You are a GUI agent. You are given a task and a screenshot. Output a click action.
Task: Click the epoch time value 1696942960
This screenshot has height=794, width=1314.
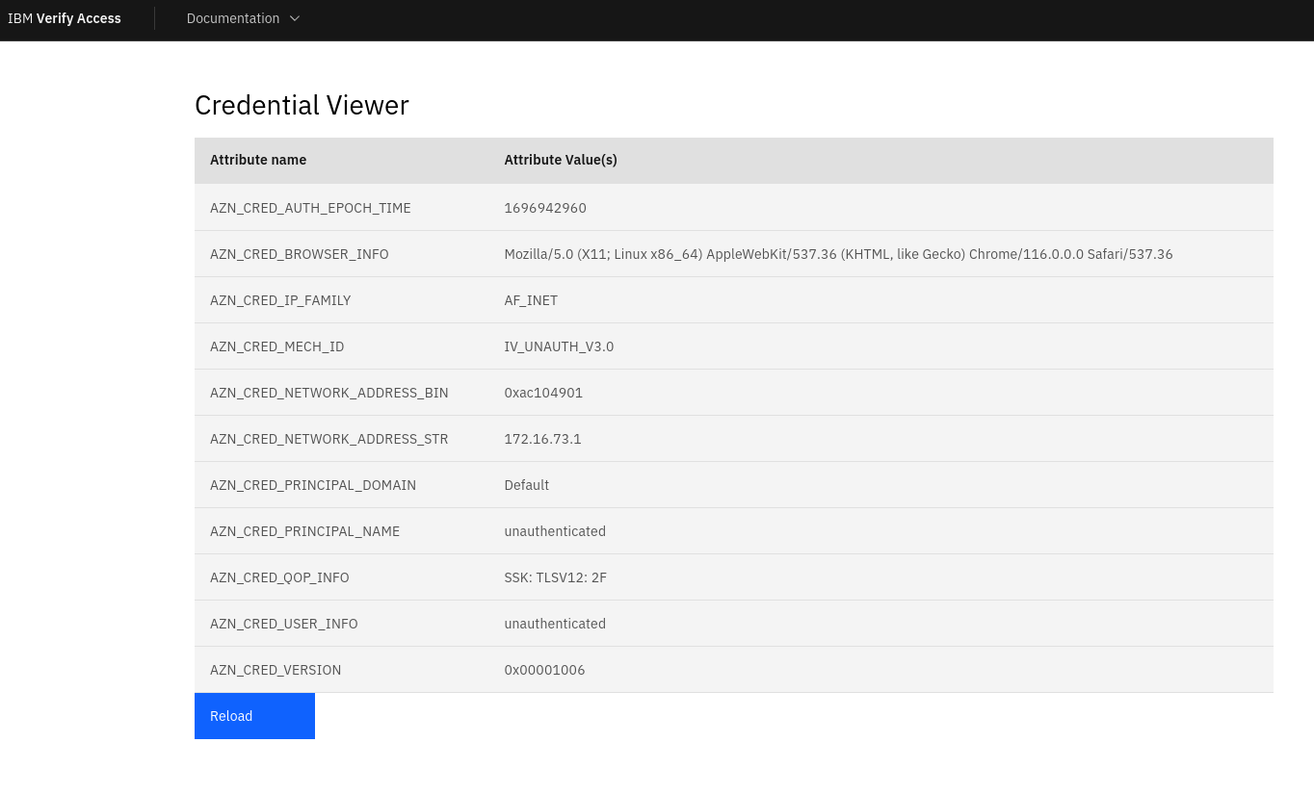coord(545,208)
